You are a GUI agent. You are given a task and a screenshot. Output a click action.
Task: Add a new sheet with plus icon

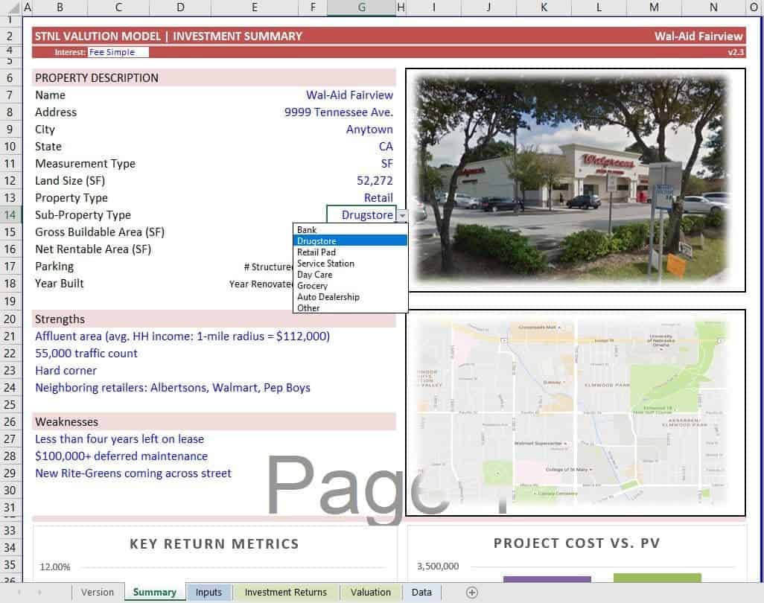point(471,593)
